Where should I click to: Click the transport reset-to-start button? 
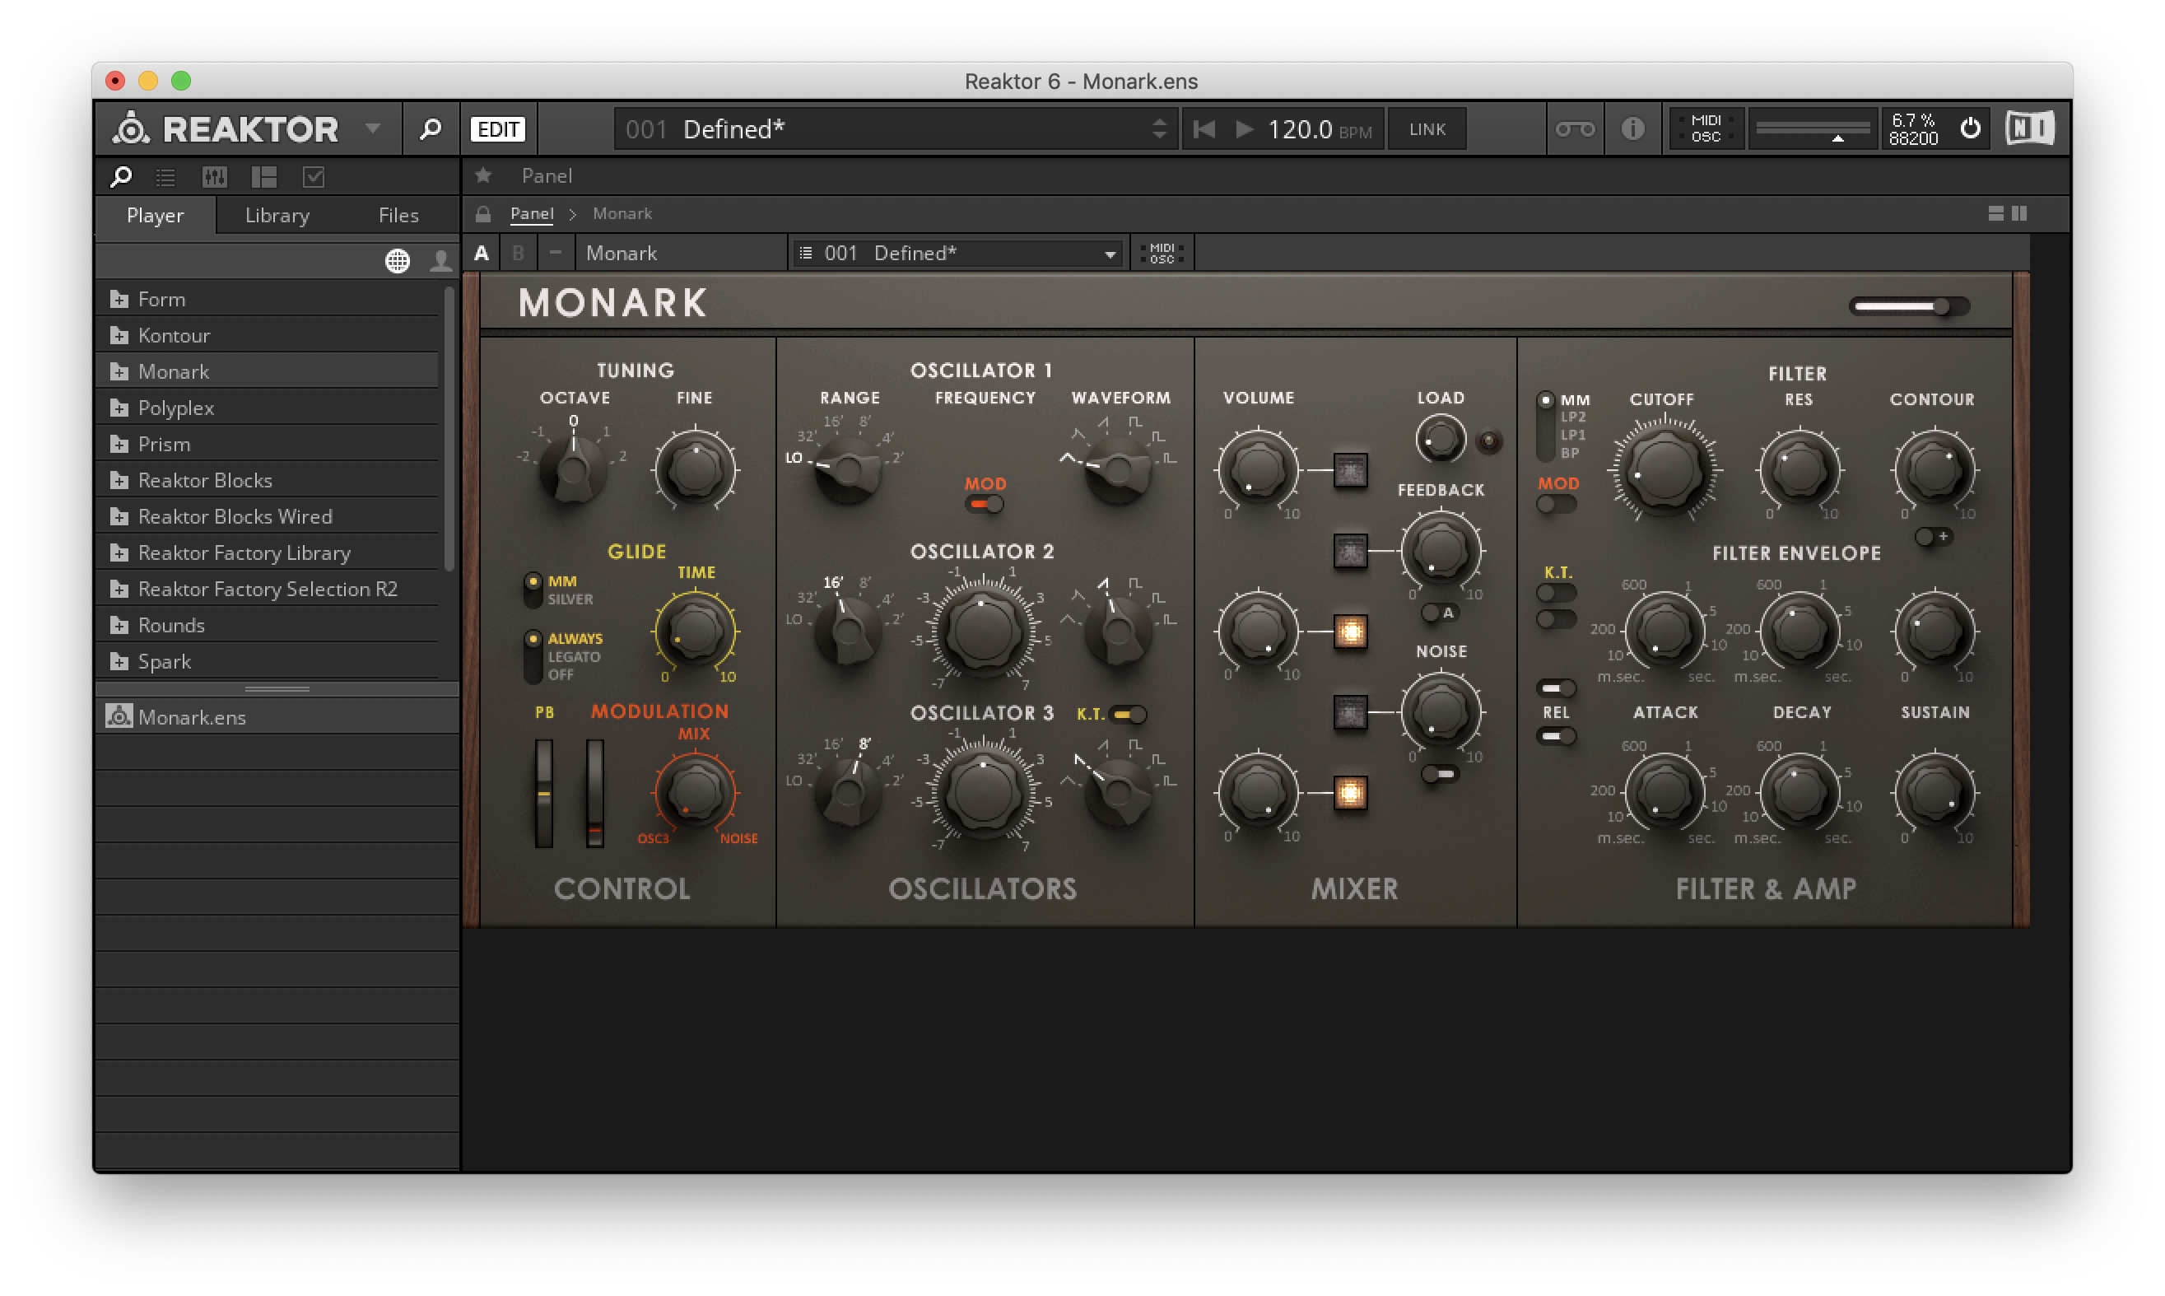pos(1204,129)
